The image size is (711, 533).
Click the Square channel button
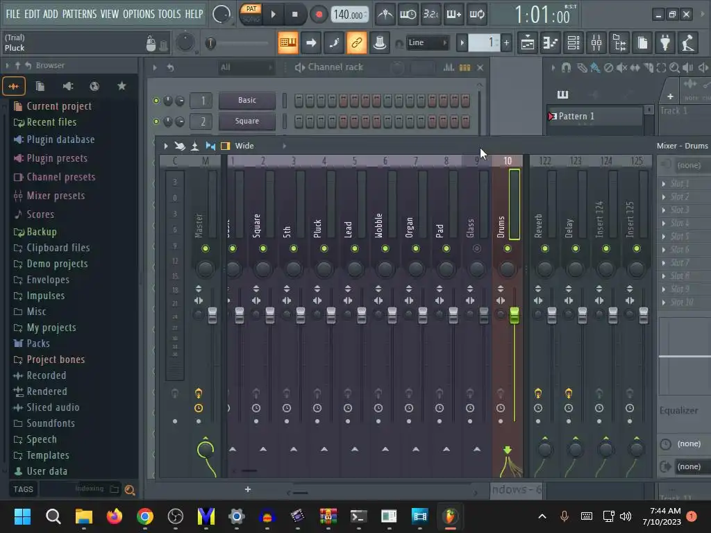(246, 121)
